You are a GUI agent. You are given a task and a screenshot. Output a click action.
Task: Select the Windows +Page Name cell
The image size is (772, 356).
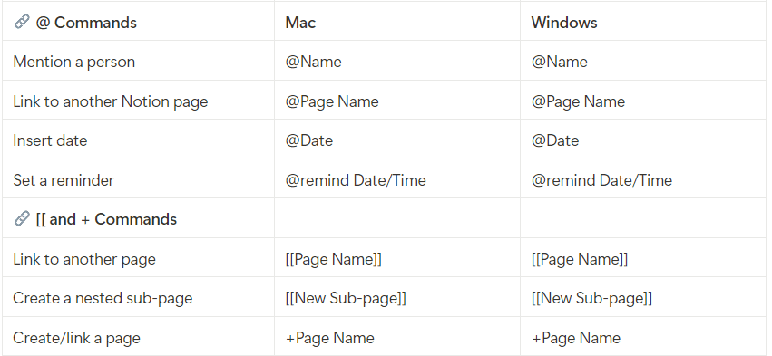(643, 336)
